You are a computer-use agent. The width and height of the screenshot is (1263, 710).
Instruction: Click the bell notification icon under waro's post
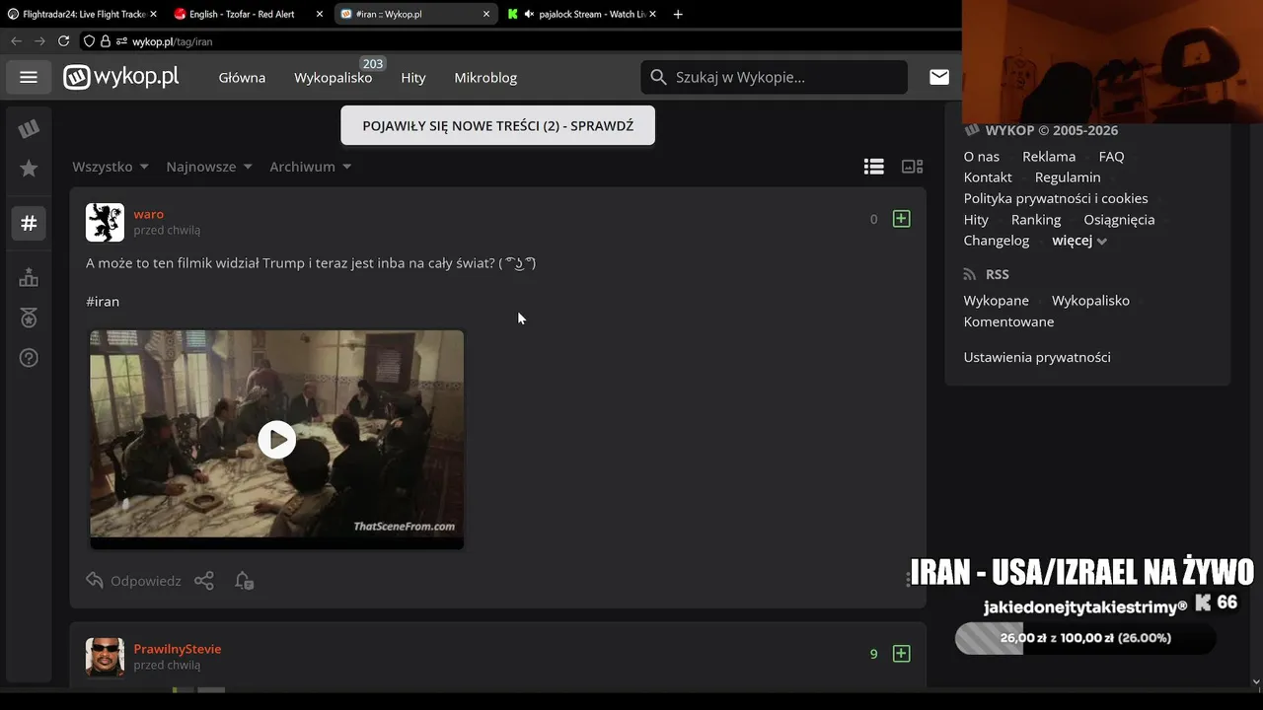(x=244, y=581)
